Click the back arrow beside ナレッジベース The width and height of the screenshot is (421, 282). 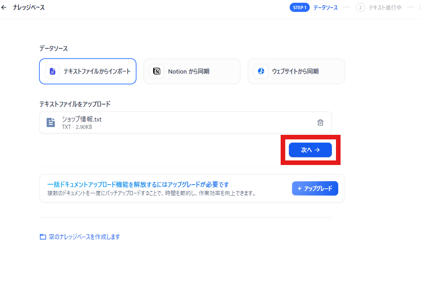(4, 8)
